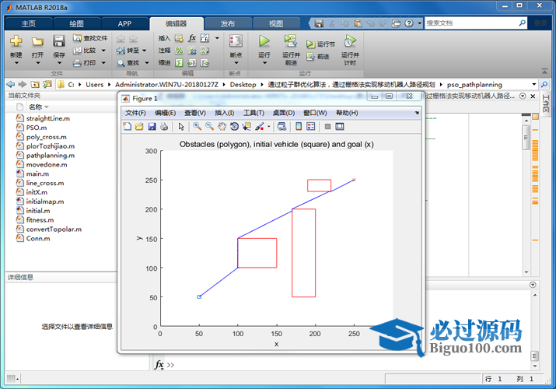
Task: Open the Compare (比较) dropdown arrow
Action: pos(103,51)
